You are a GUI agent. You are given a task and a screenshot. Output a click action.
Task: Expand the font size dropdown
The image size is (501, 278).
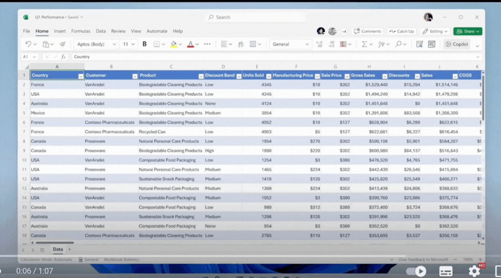coord(133,44)
